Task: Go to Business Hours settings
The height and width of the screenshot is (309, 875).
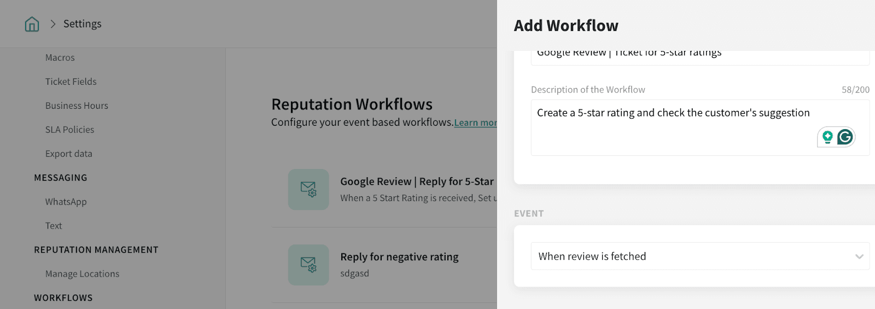Action: coord(77,106)
